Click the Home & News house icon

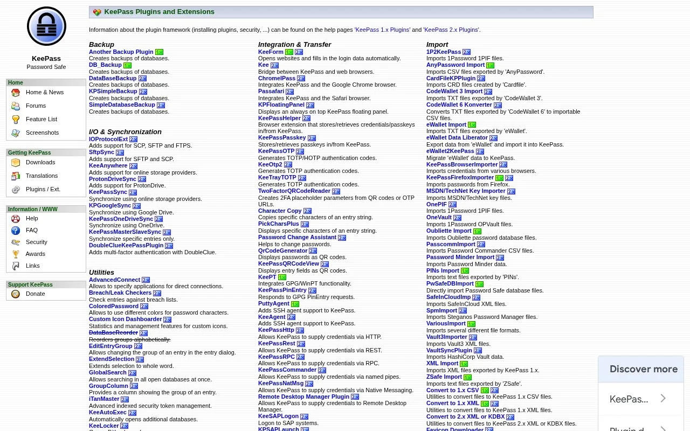tap(16, 93)
